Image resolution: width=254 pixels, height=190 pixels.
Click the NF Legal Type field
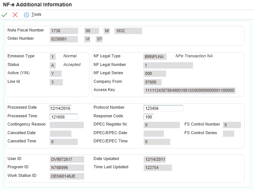(x=155, y=57)
